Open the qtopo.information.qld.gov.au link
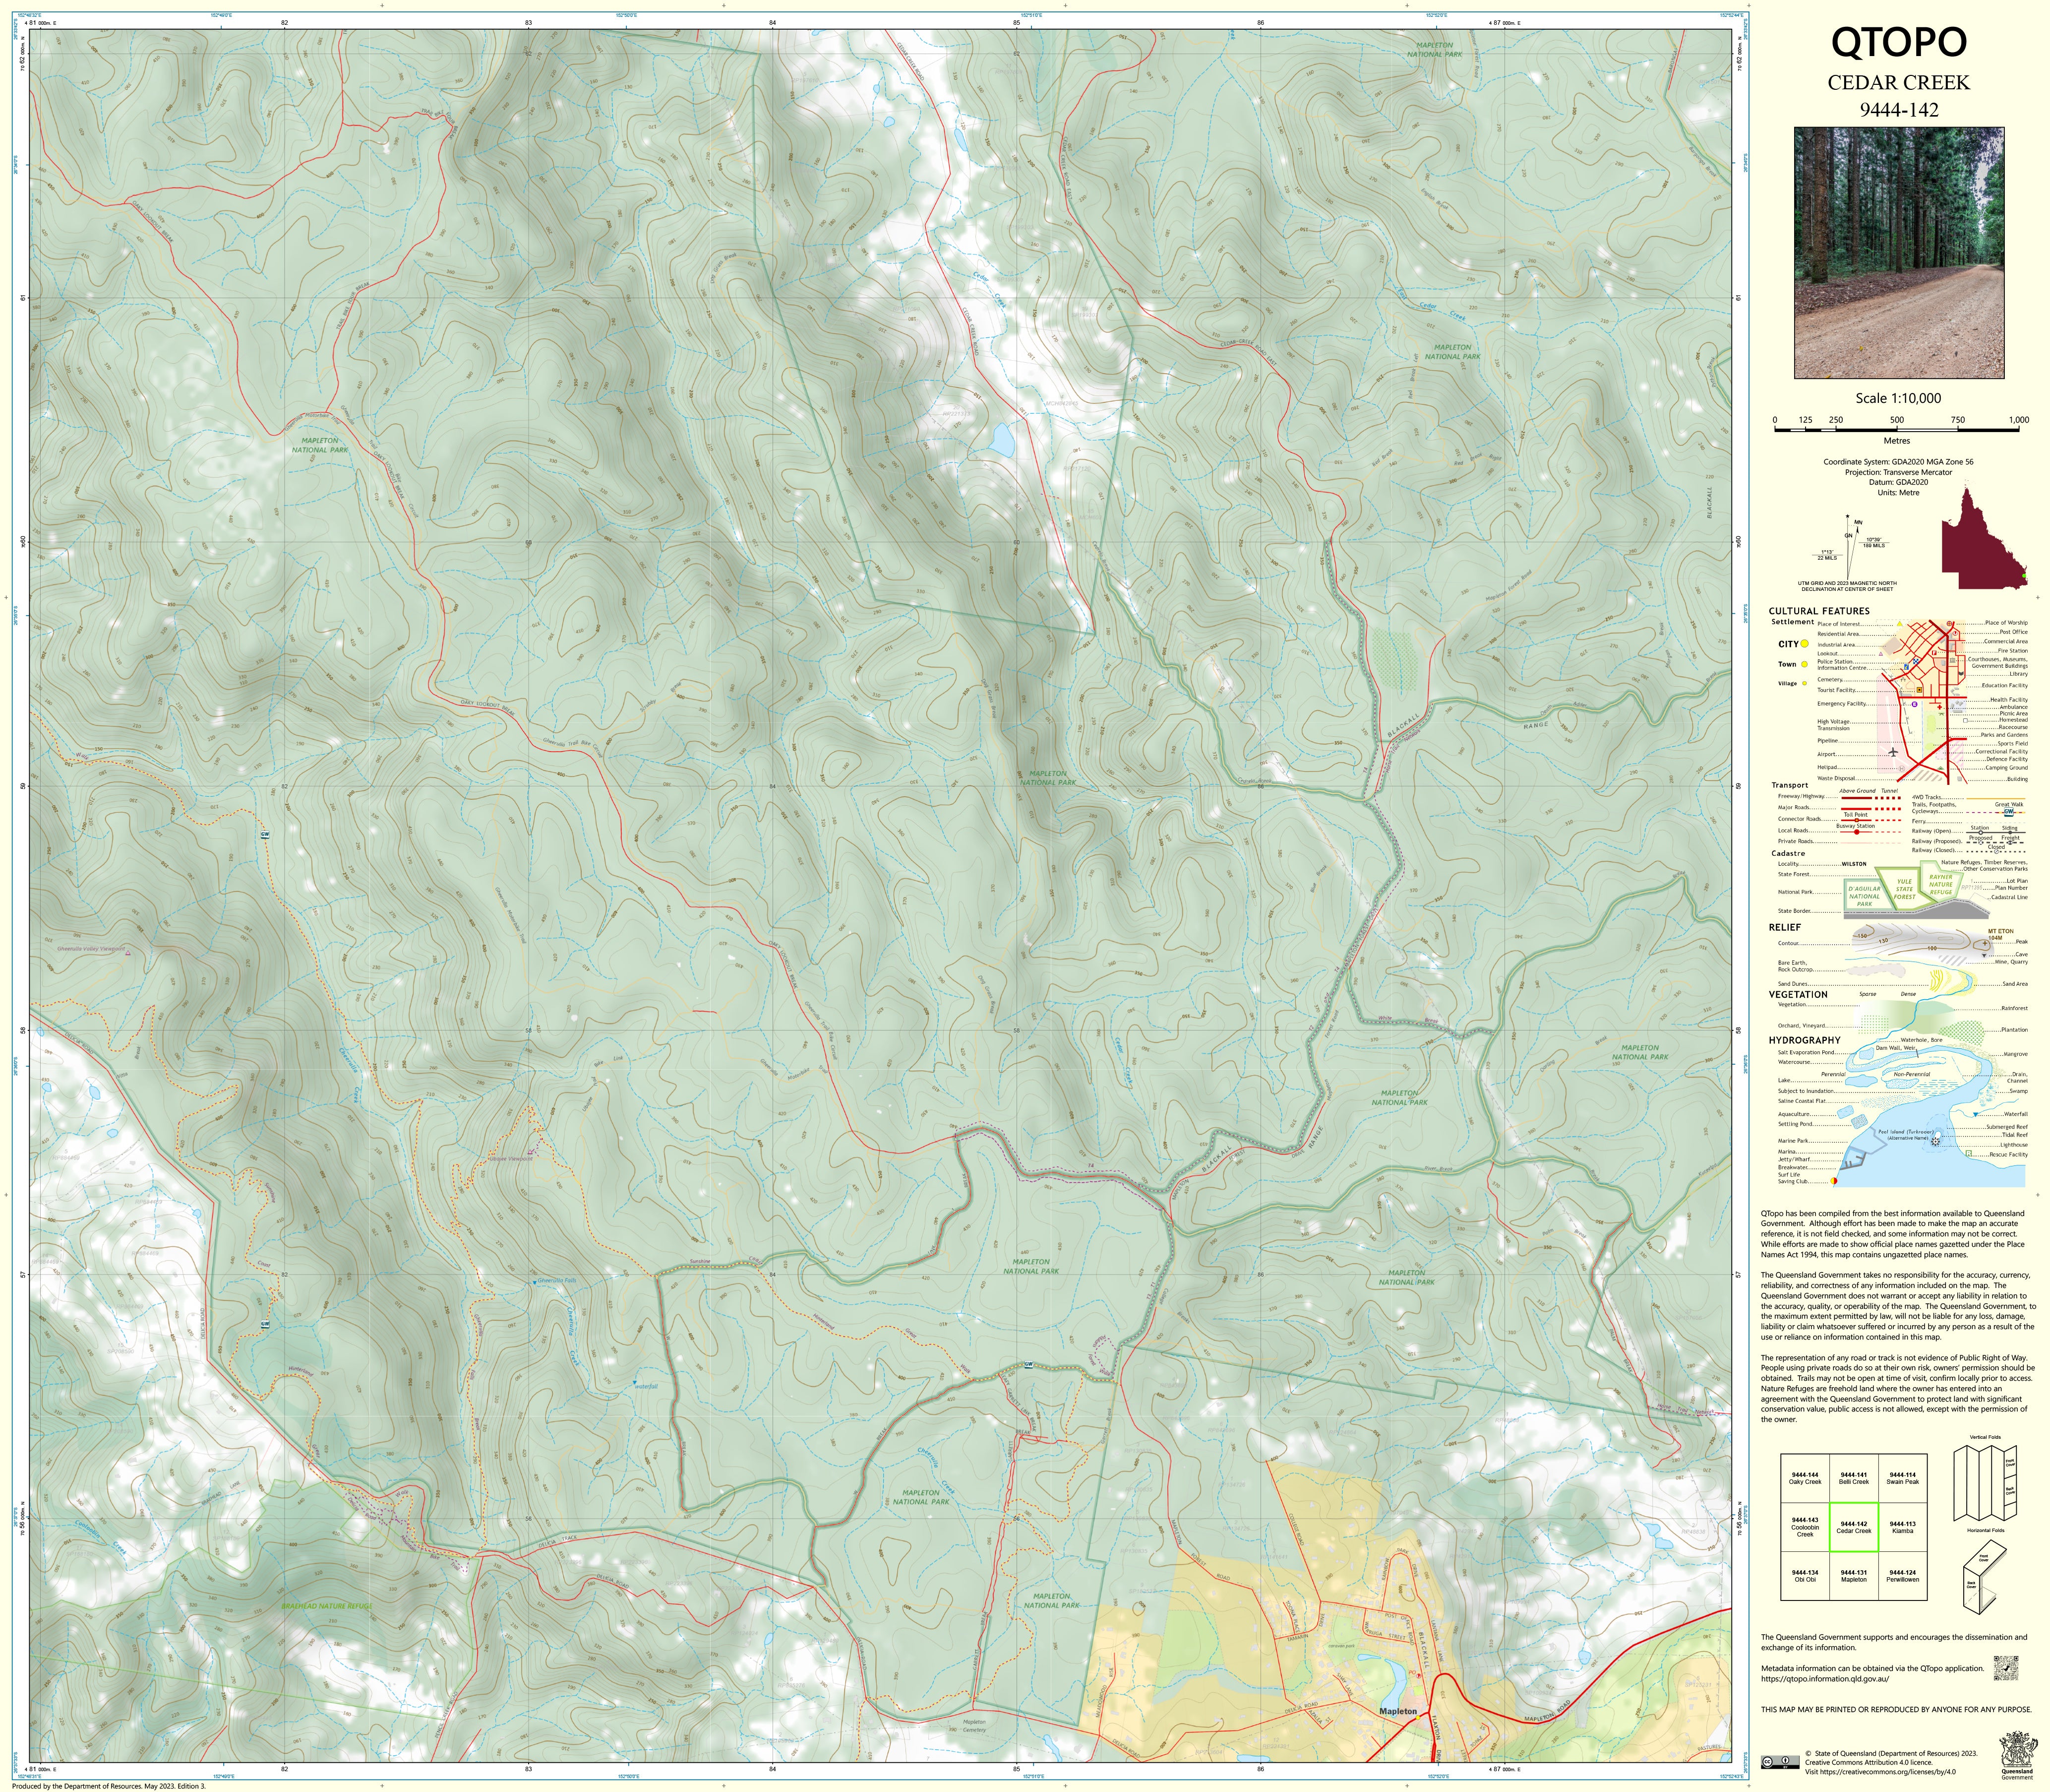The width and height of the screenshot is (2050, 1792). [1824, 1679]
